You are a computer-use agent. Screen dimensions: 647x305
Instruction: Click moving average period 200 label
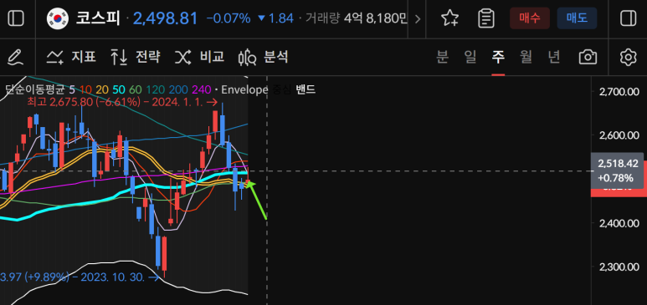coord(178,89)
